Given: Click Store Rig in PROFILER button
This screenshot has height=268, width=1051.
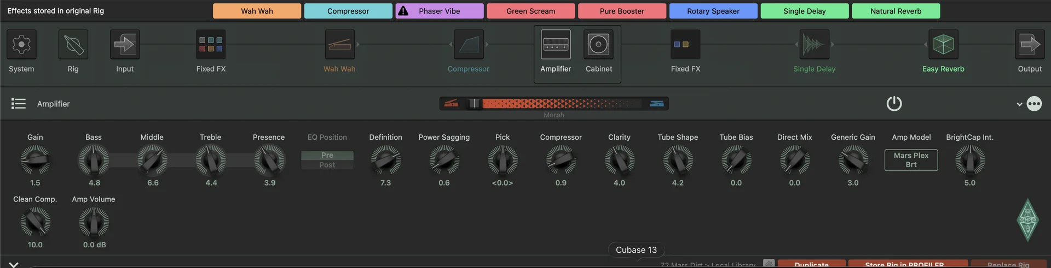Looking at the screenshot, I should (908, 264).
